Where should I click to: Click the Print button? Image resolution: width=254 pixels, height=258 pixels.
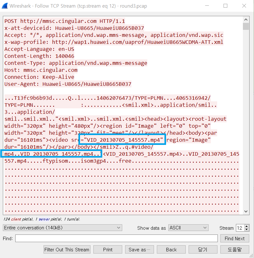coord(108,250)
